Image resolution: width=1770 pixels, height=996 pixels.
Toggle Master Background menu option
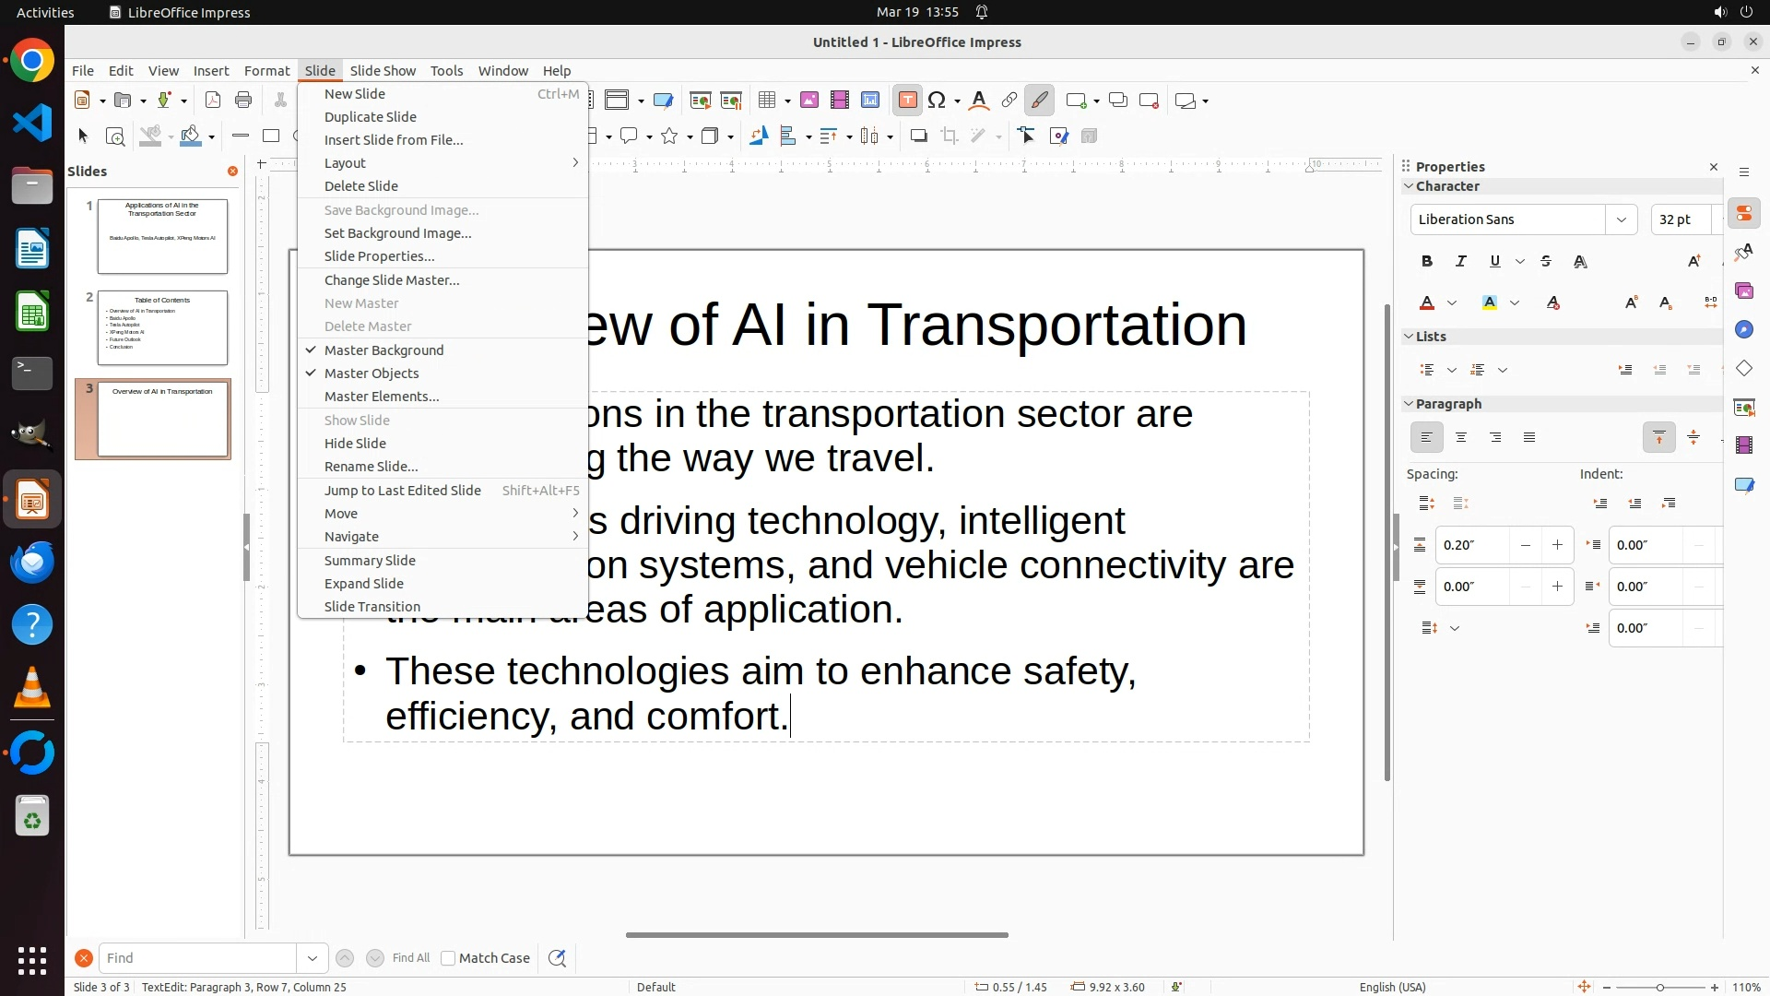point(383,350)
